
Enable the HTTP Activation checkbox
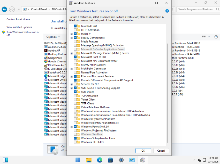75,30
